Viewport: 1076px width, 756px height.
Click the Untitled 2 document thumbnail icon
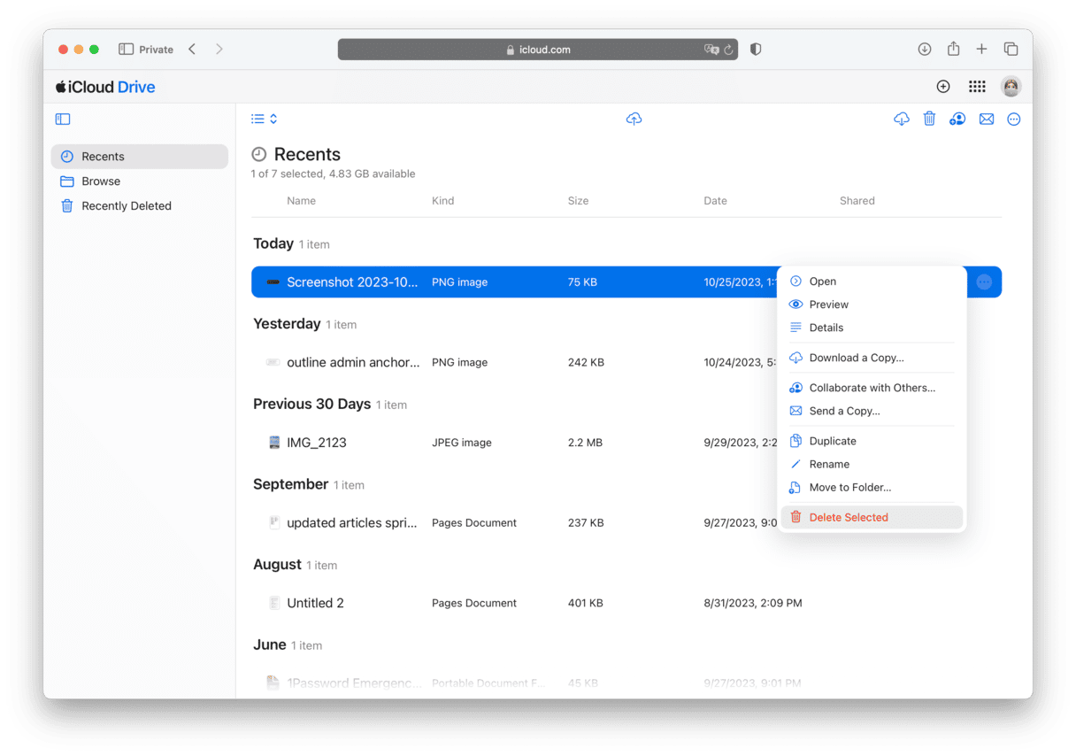[274, 603]
